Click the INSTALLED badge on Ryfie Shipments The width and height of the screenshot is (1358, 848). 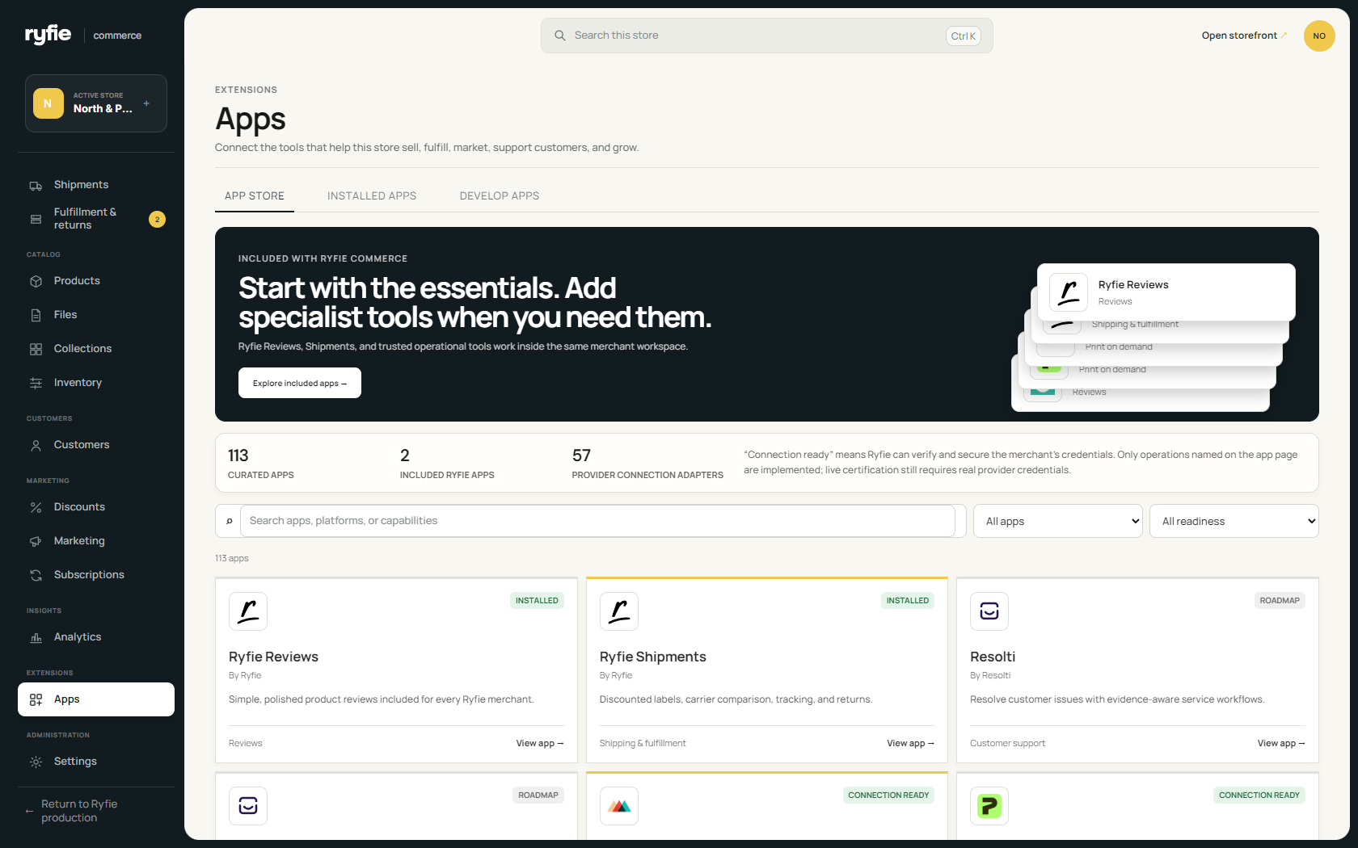coord(908,601)
